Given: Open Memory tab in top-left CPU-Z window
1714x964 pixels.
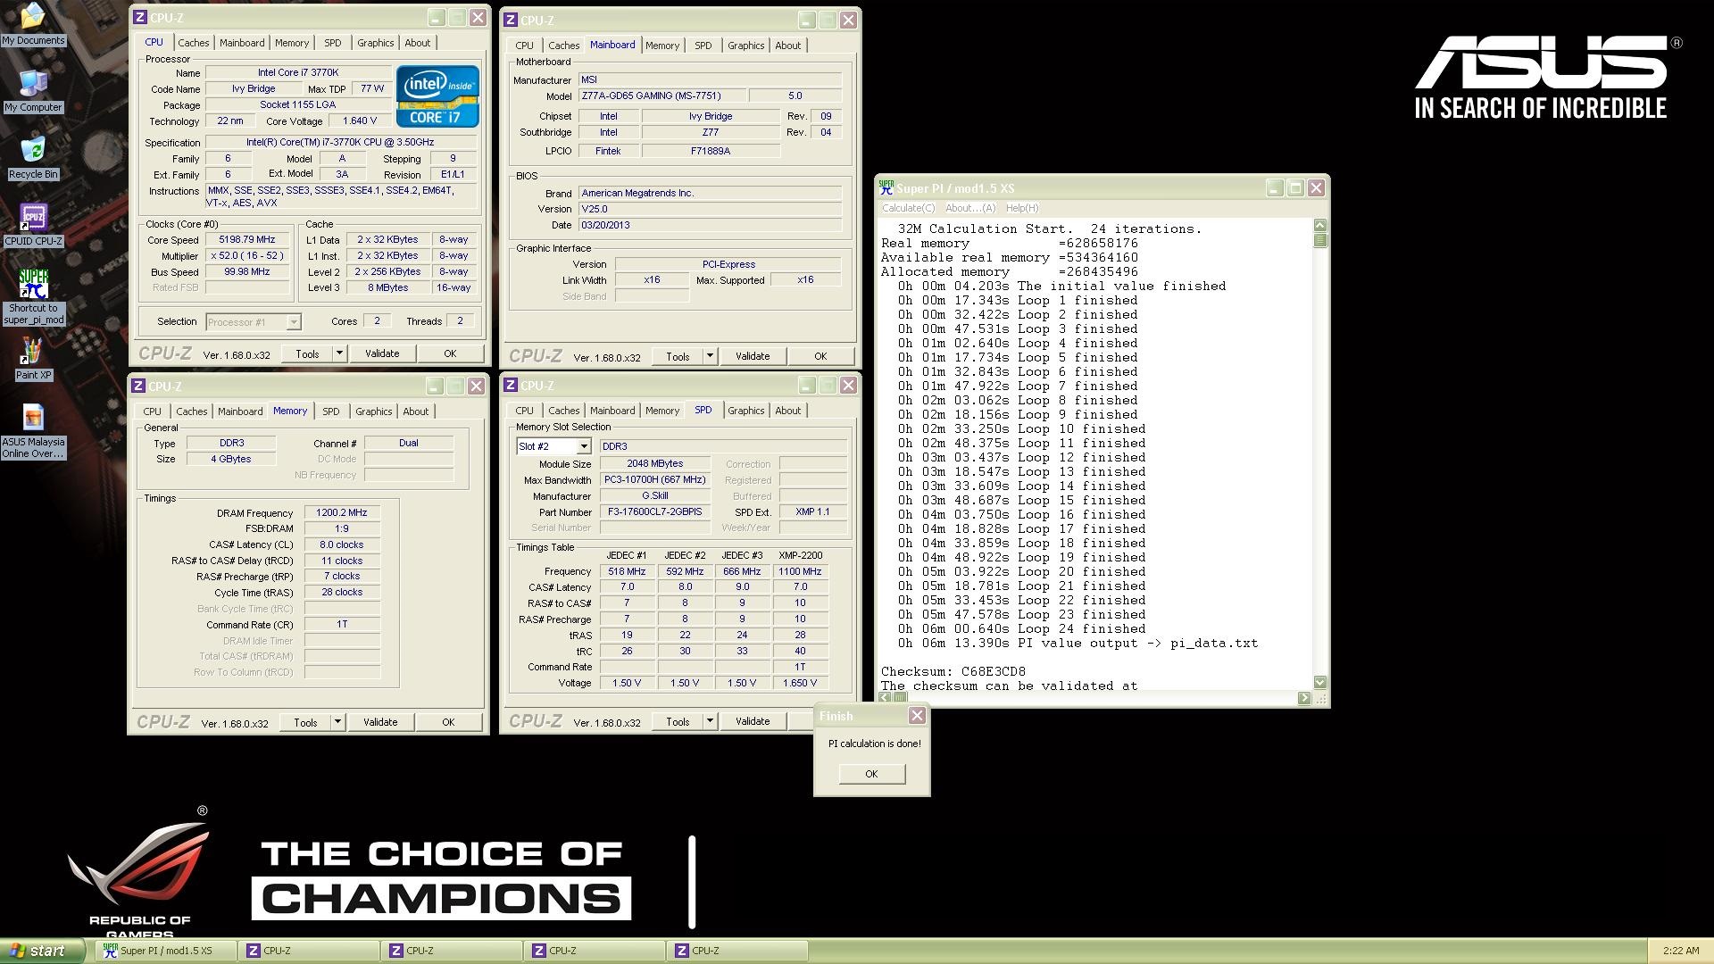Looking at the screenshot, I should point(292,43).
